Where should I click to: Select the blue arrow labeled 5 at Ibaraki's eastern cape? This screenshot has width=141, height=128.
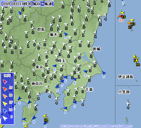point(104,73)
